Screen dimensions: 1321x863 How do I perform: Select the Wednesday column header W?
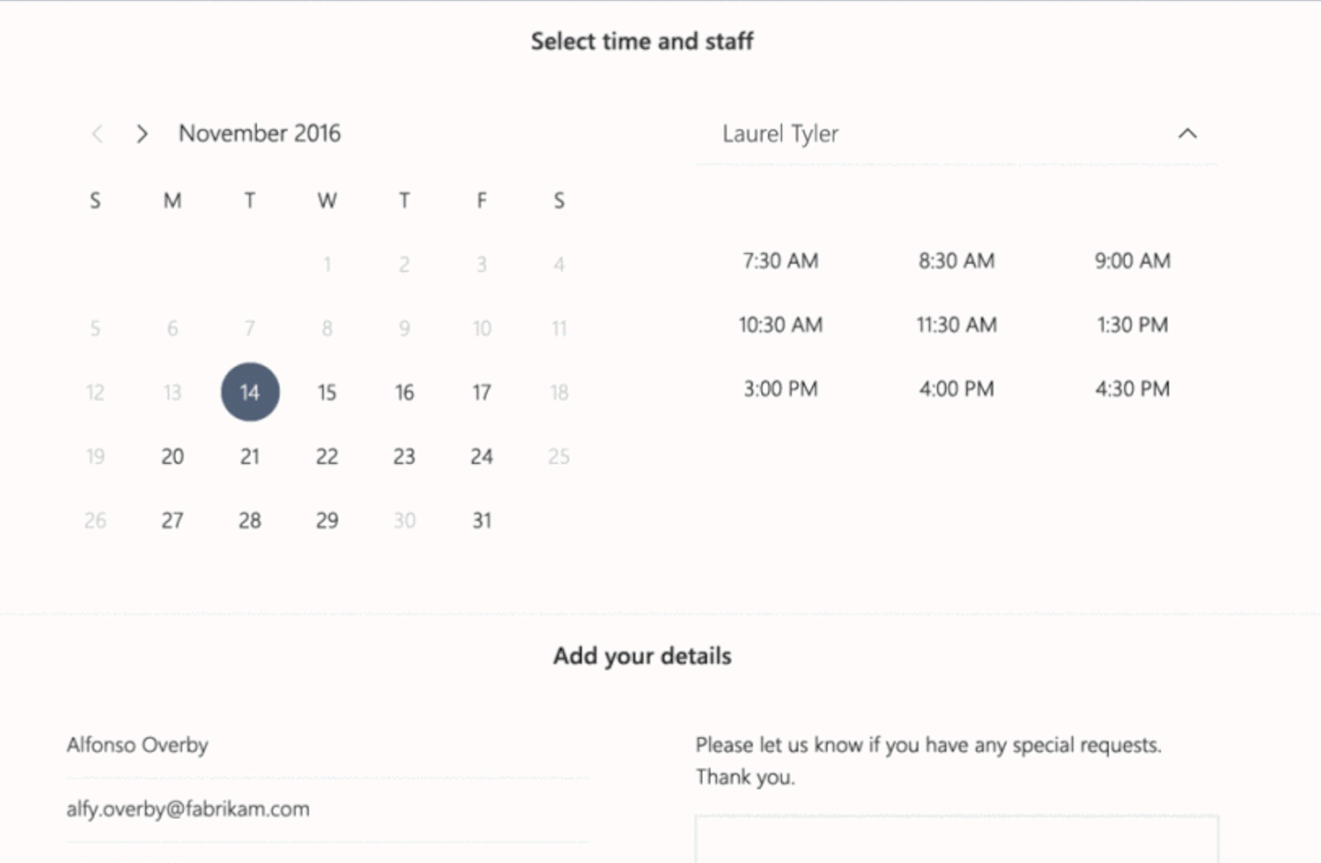pos(327,200)
